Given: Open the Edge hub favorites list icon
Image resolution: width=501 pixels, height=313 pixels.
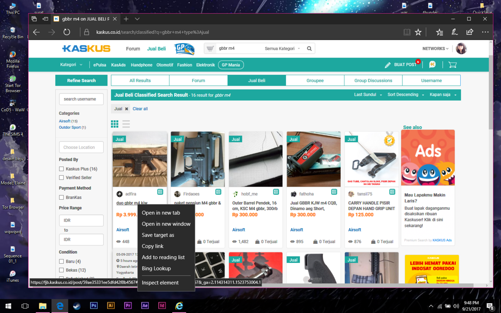Looking at the screenshot, I should click(x=440, y=32).
